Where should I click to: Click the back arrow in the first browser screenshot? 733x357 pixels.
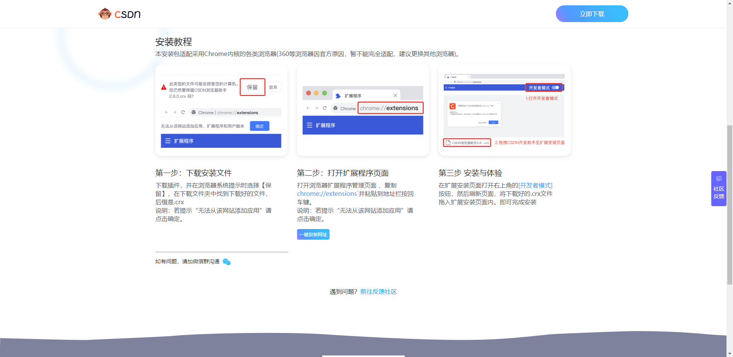[x=166, y=112]
